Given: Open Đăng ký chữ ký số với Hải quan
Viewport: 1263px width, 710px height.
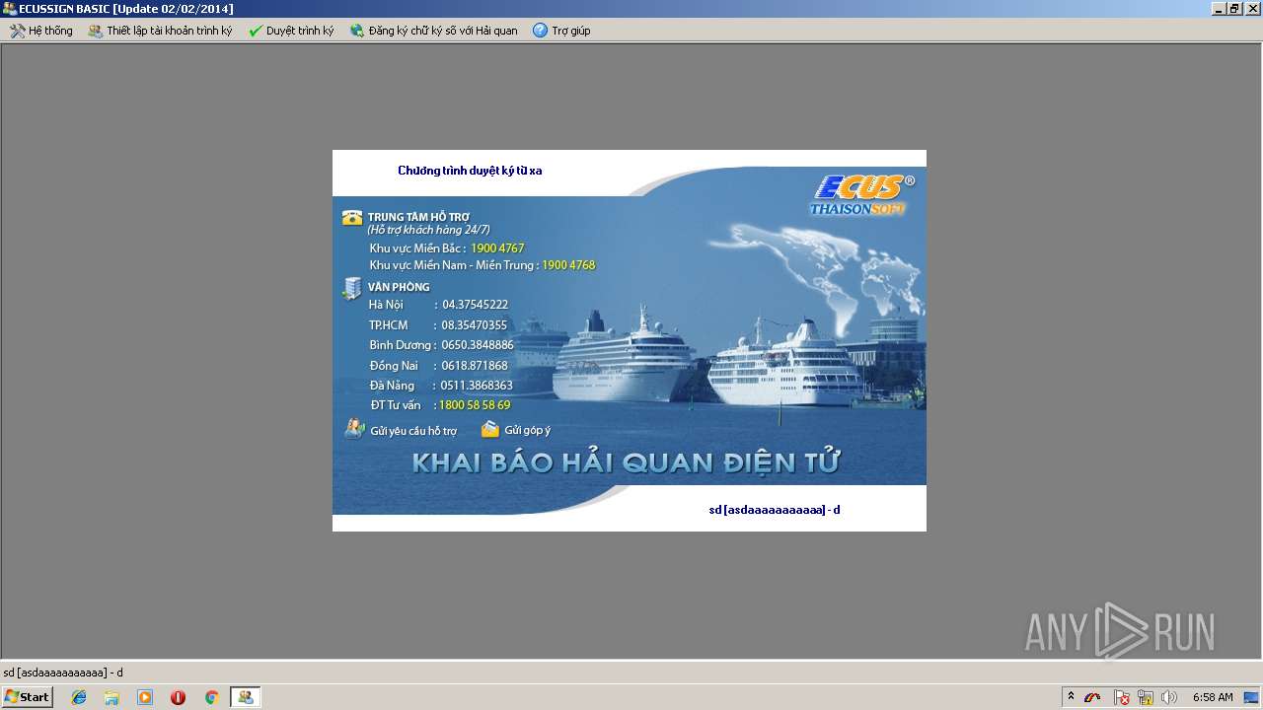Looking at the screenshot, I should click(433, 31).
